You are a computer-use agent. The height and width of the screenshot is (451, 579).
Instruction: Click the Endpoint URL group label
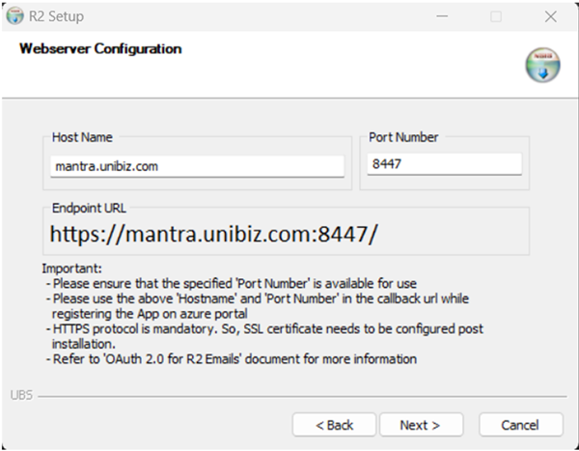click(89, 208)
